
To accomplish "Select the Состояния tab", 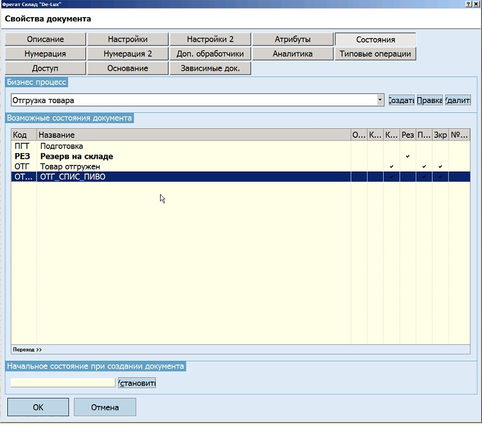I will coord(375,39).
